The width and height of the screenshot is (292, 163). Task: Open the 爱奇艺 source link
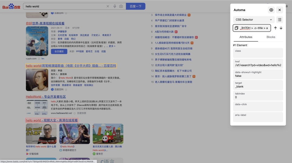(x=89, y=51)
